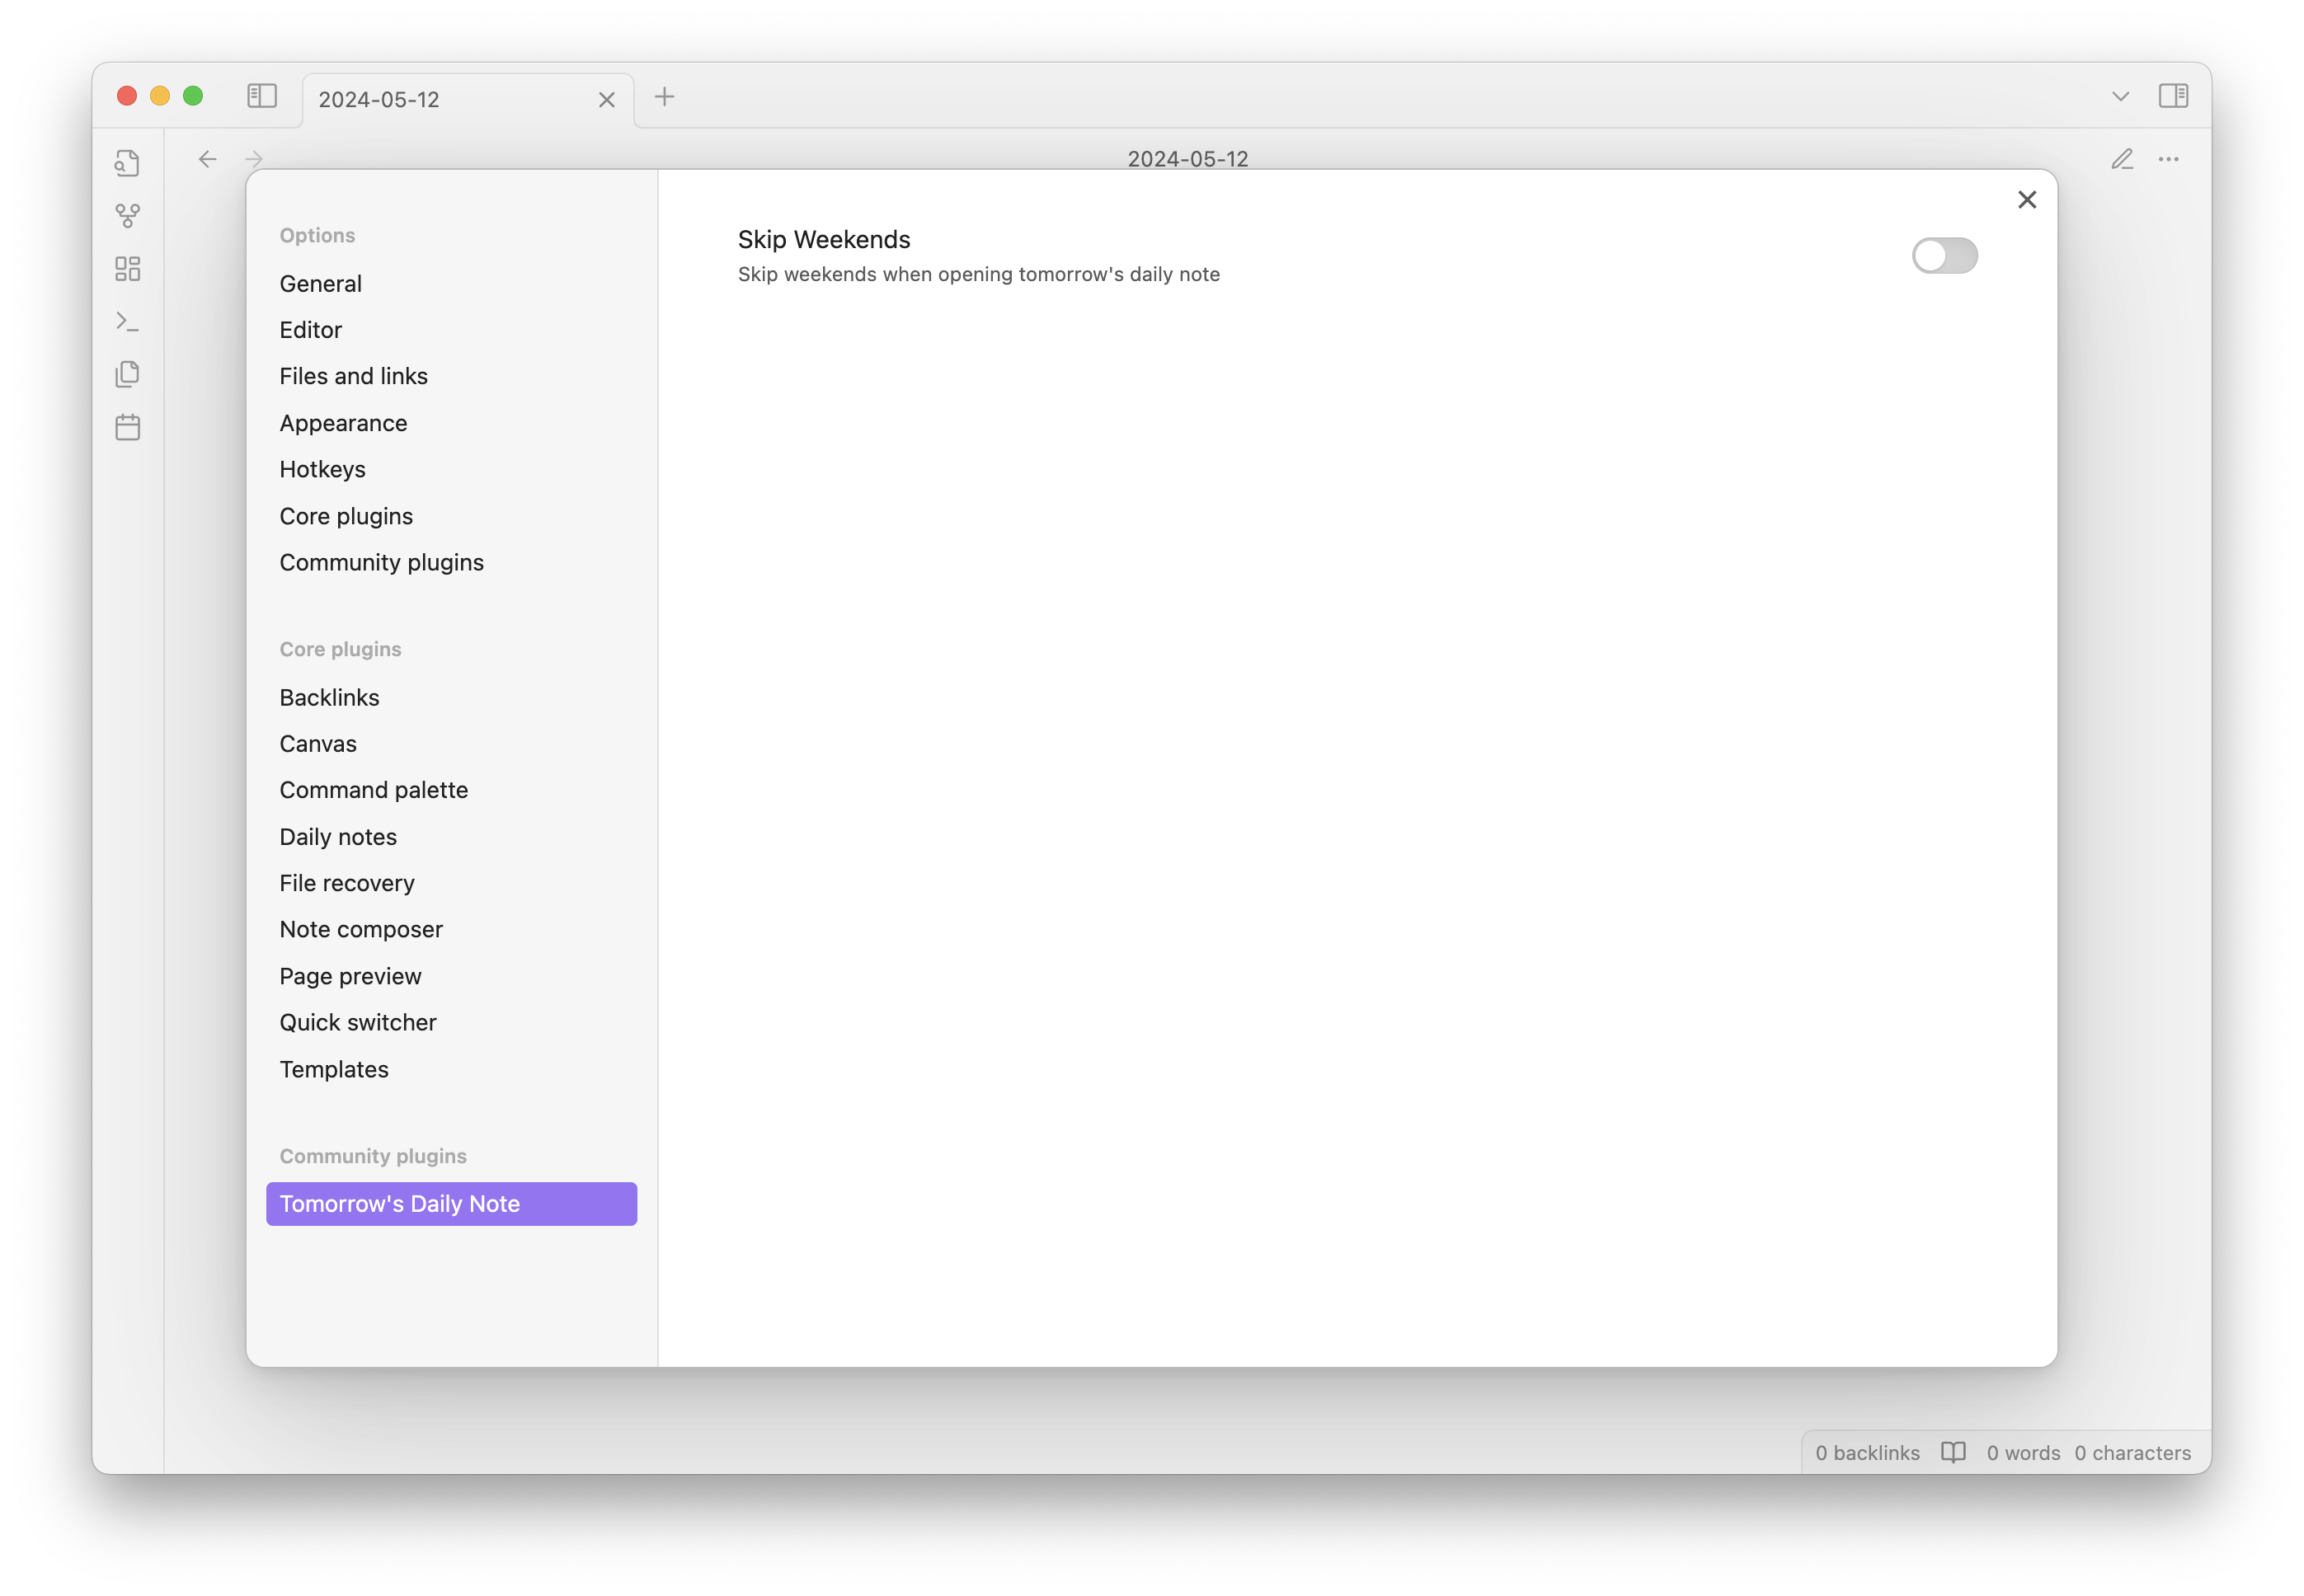Add a new tab
This screenshot has height=1596, width=2304.
tap(664, 97)
